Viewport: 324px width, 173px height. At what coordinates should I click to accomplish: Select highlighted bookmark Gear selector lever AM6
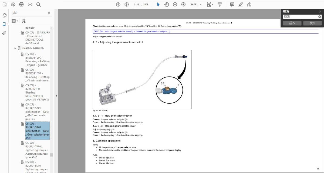[38, 131]
